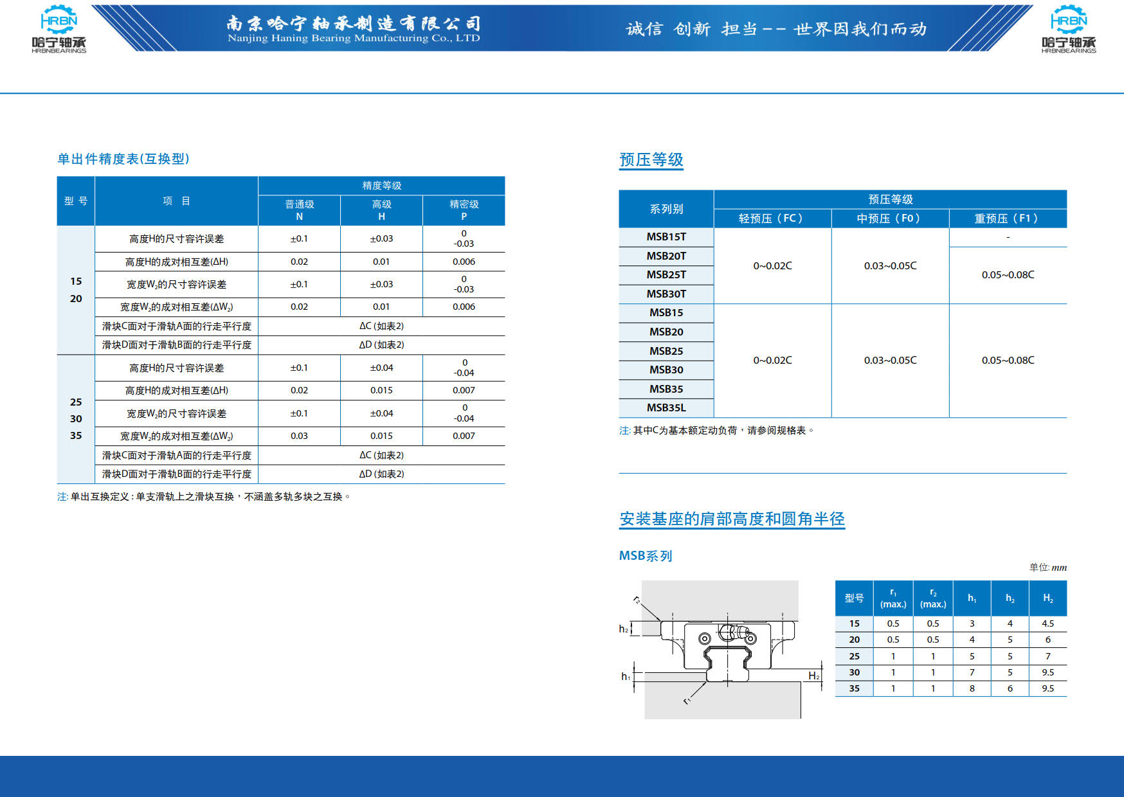Click the MSB15T series row
The height and width of the screenshot is (797, 1124).
click(666, 237)
